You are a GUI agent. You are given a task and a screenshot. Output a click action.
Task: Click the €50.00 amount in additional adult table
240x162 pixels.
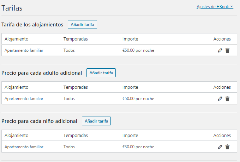(x=138, y=99)
